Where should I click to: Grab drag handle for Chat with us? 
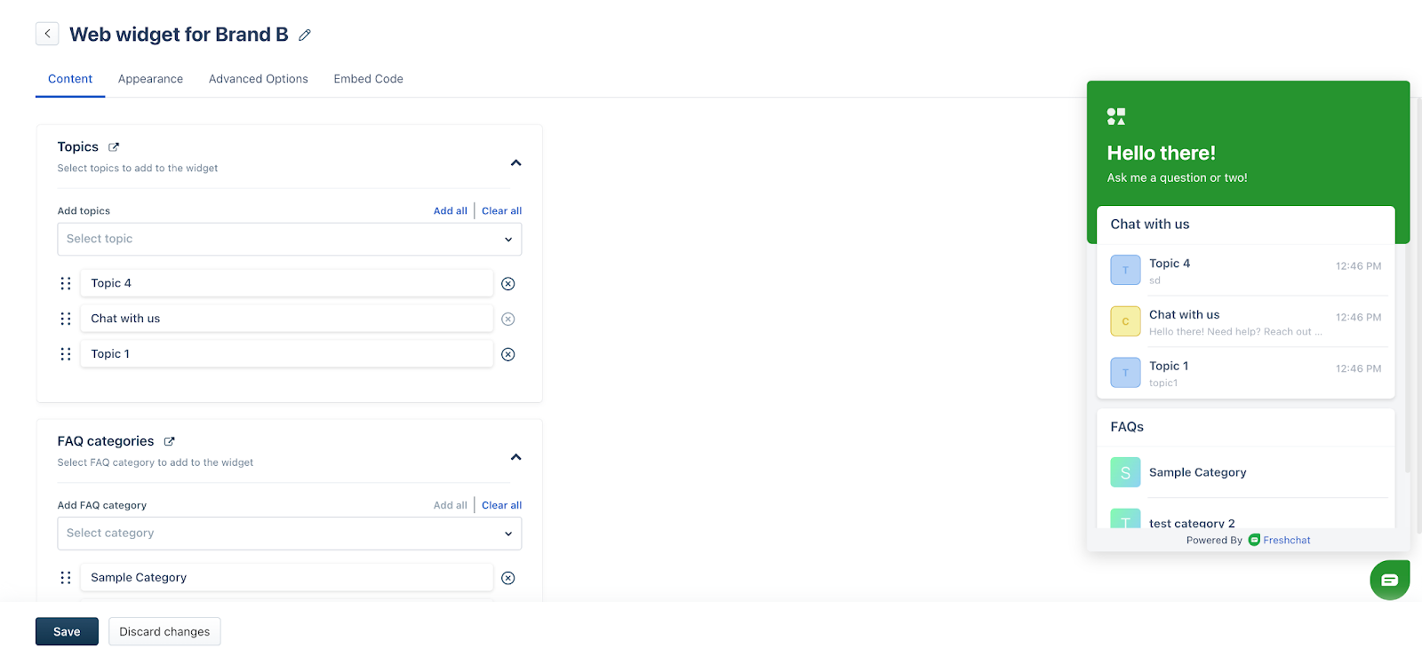[x=66, y=319]
